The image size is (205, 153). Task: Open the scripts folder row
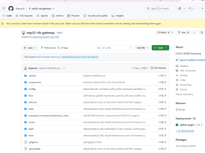pos(95,122)
